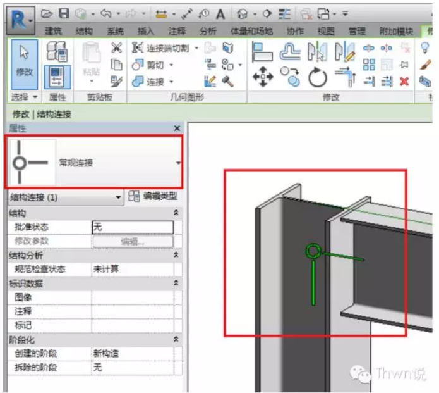Image resolution: width=439 pixels, height=393 pixels.
Task: Click the Undo arrow icon
Action: [x=106, y=13]
